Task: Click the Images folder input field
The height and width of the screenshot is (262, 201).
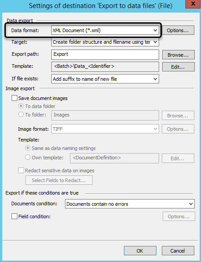Action: click(105, 115)
